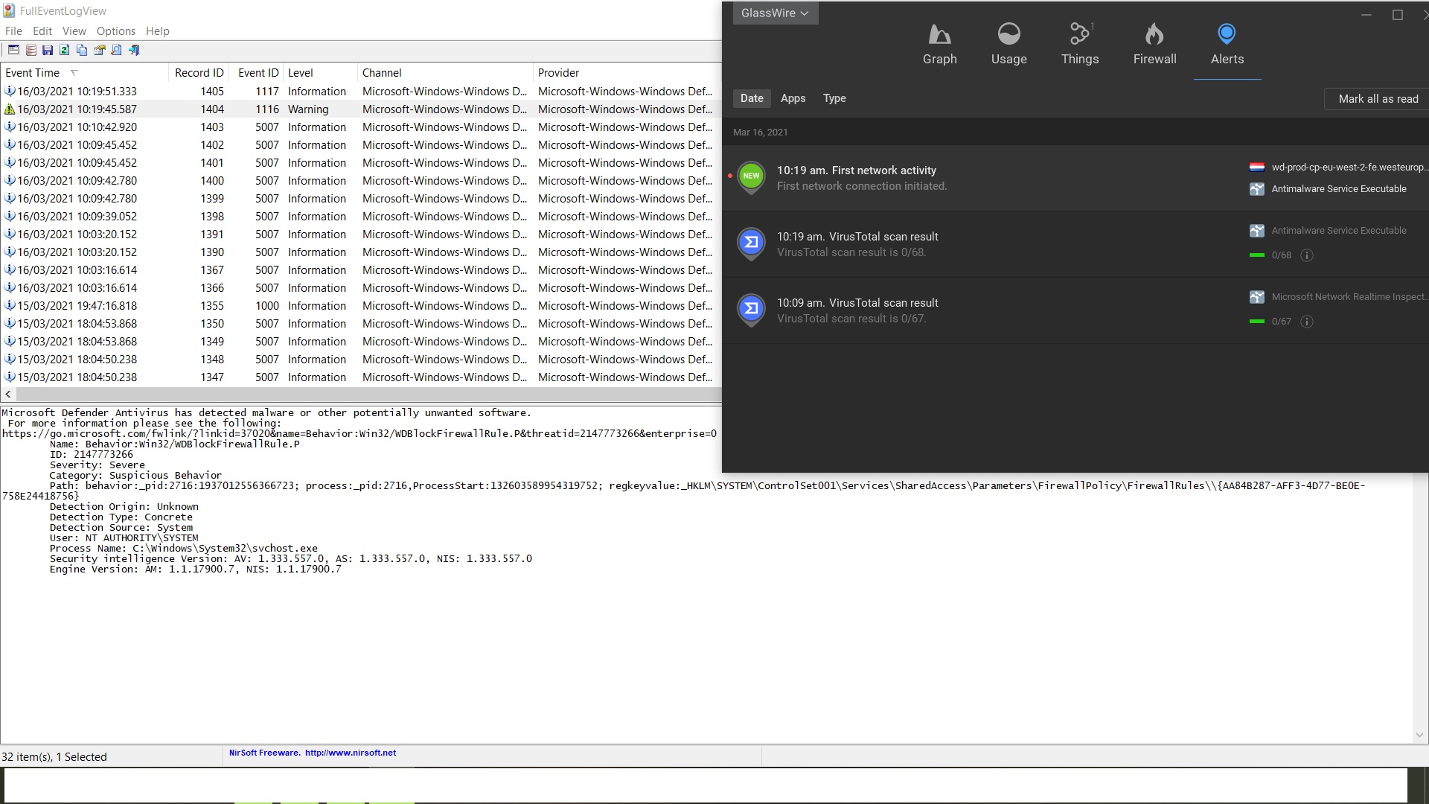This screenshot has height=804, width=1429.
Task: Click the Save toolbar icon
Action: pyautogui.click(x=48, y=50)
